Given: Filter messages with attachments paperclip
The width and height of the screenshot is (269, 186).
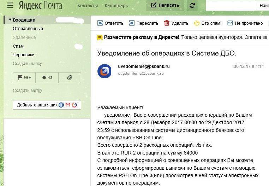Looking at the screenshot, I should [70, 78].
